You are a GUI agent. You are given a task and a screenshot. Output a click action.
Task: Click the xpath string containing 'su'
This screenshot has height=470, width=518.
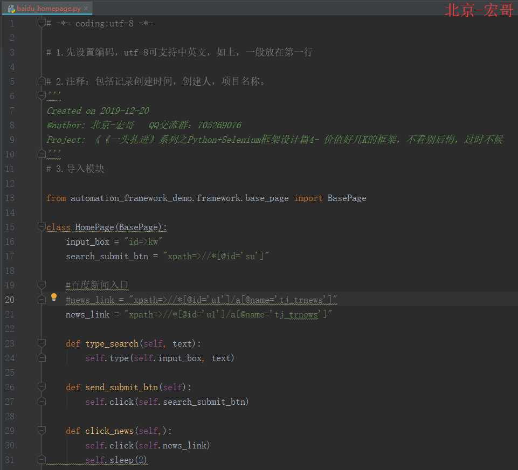(216, 257)
